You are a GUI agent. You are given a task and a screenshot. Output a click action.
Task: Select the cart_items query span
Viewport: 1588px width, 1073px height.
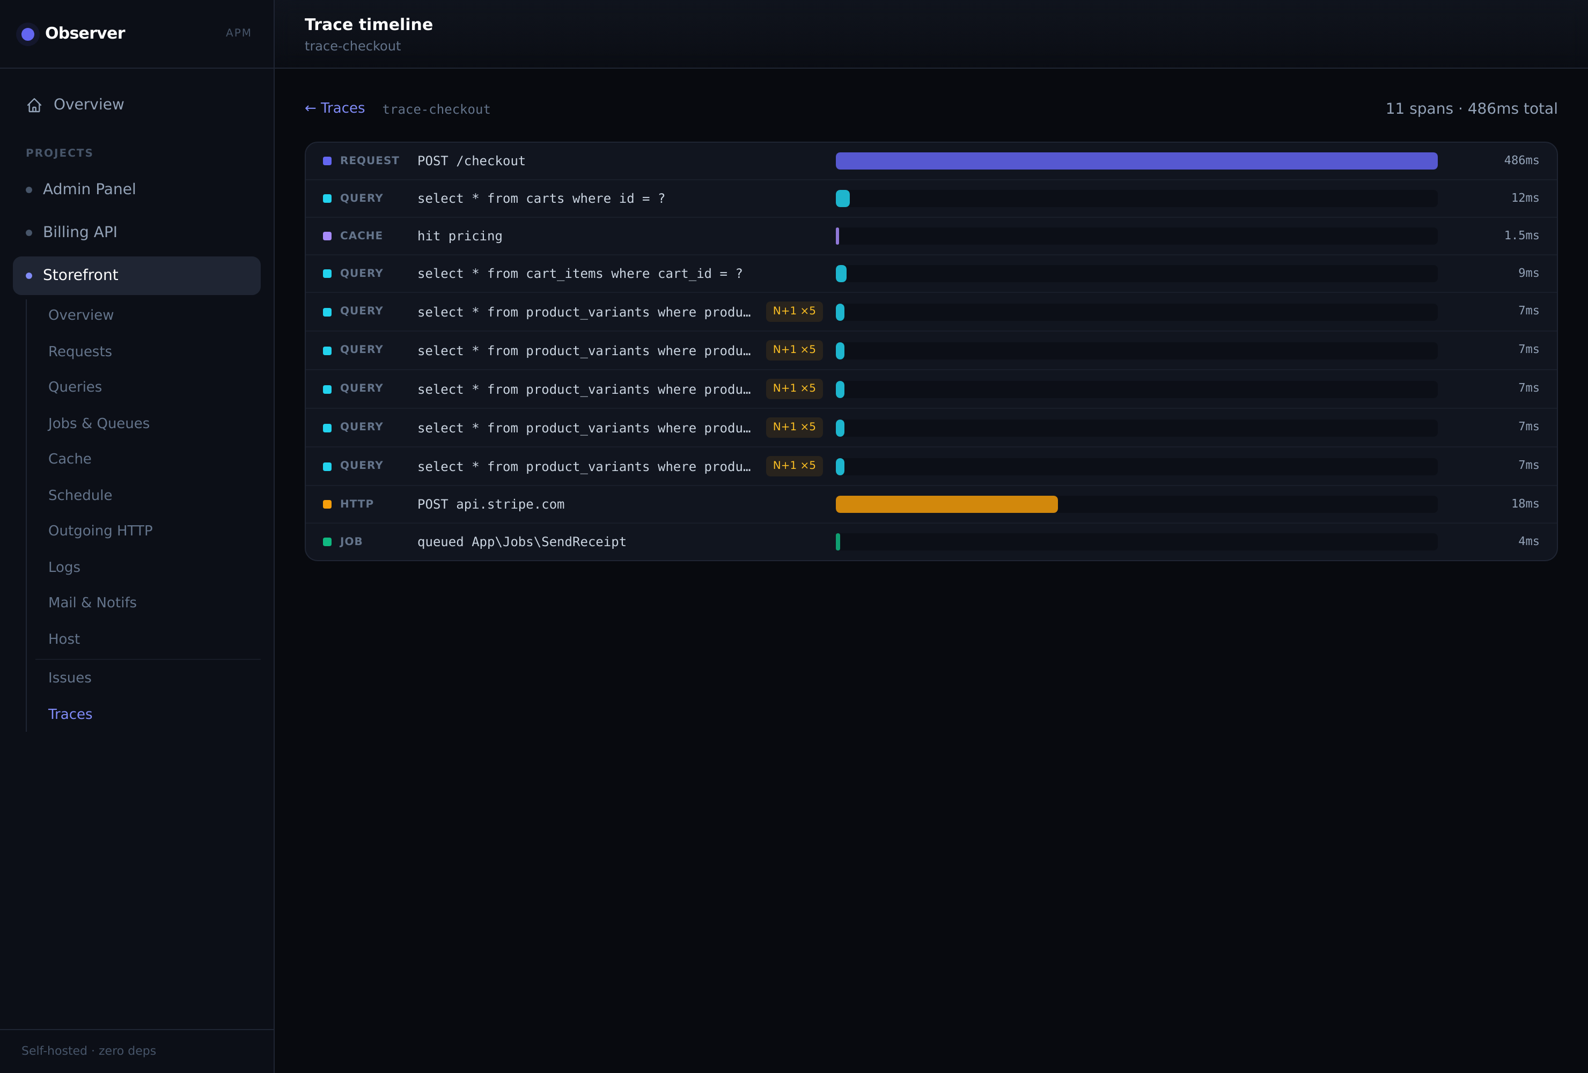pos(931,274)
